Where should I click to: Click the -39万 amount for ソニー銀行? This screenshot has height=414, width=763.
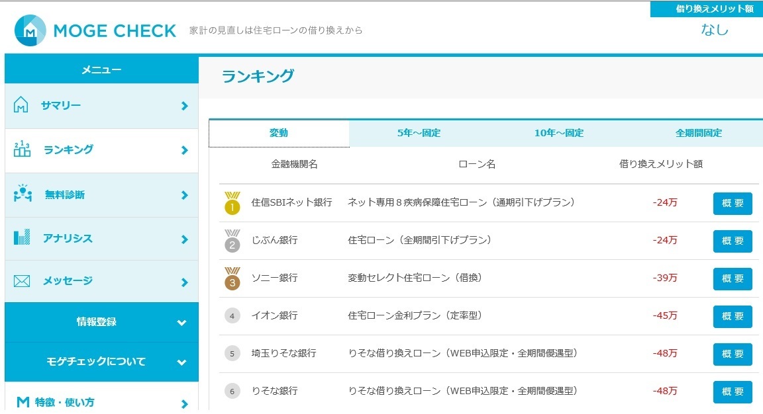(x=665, y=278)
